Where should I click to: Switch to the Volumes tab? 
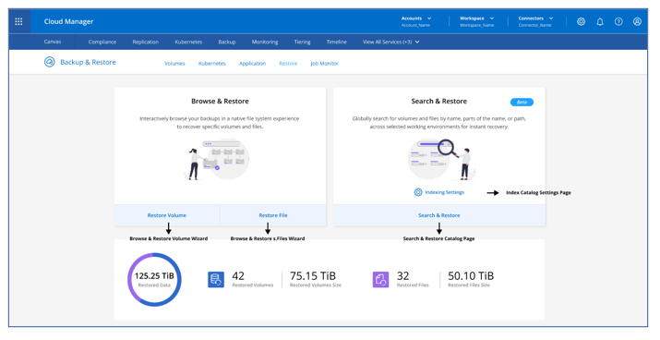(x=174, y=64)
